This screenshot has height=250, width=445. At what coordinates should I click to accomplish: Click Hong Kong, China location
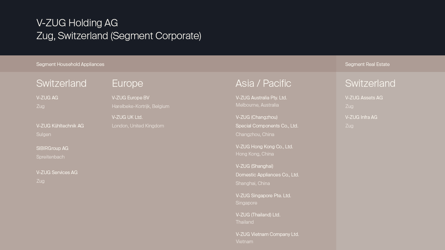[x=255, y=154]
